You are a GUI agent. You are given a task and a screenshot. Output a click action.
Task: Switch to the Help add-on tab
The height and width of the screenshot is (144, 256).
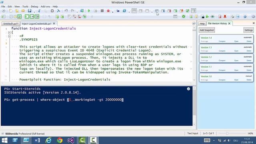pyautogui.click(x=202, y=24)
